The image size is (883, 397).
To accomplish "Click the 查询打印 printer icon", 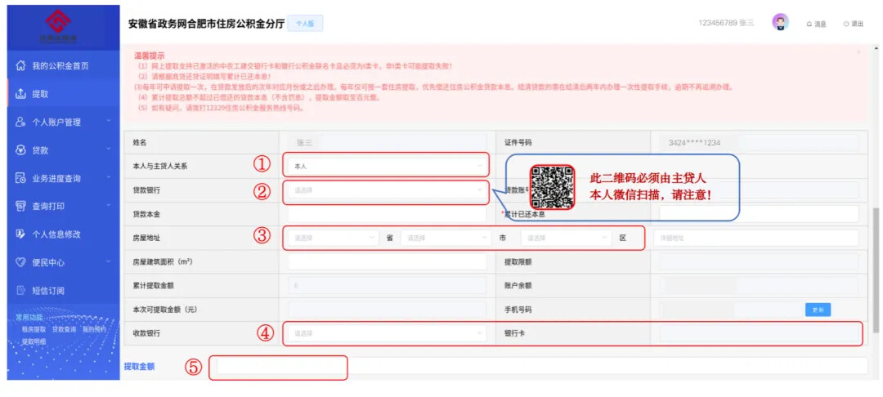I will coord(21,207).
